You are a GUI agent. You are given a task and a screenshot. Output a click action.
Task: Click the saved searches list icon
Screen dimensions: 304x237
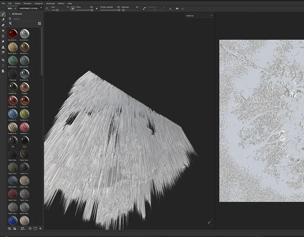(x=9, y=229)
